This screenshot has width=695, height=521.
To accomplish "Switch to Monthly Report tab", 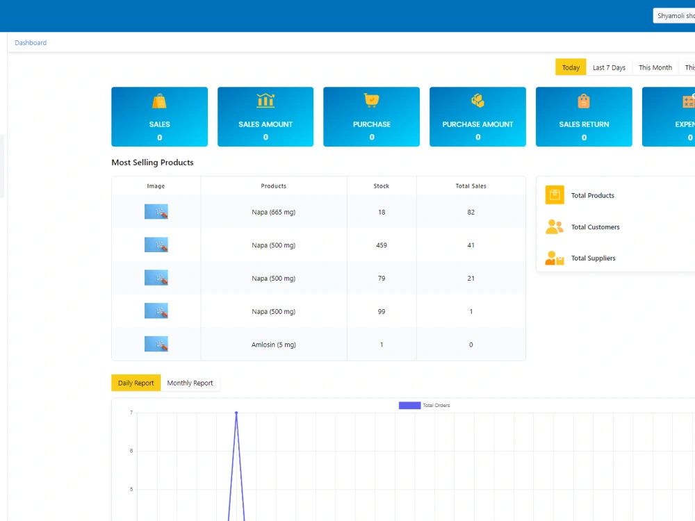I will [x=190, y=383].
